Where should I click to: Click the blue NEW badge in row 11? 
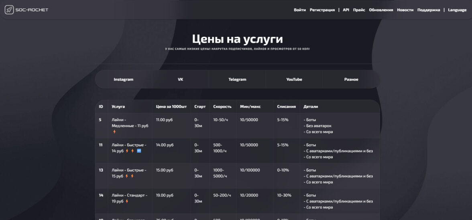pyautogui.click(x=139, y=151)
